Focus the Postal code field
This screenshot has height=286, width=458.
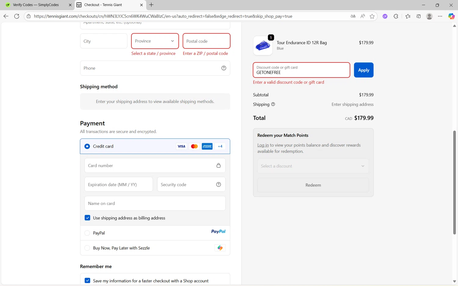206,41
